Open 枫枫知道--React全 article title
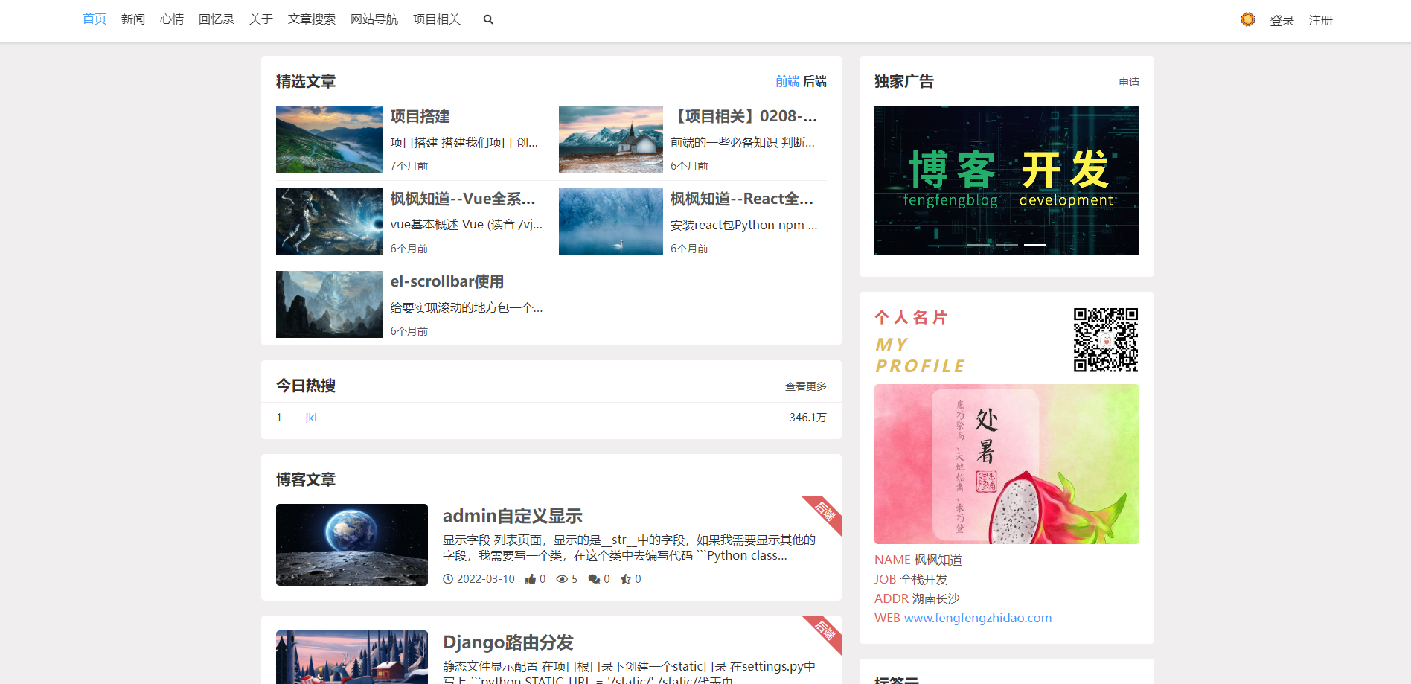Image resolution: width=1411 pixels, height=684 pixels. [x=742, y=199]
